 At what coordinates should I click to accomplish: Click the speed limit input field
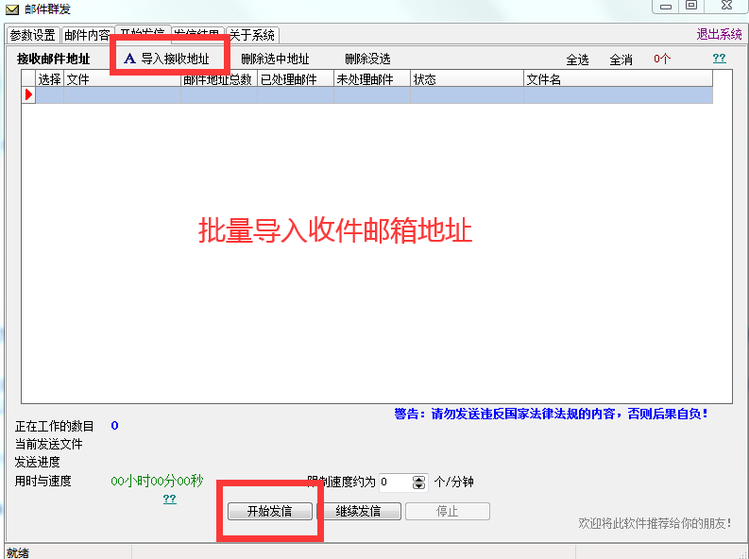(x=396, y=483)
